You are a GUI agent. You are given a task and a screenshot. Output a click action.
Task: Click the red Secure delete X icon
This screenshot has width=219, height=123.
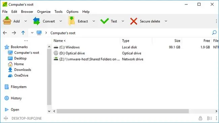click(134, 21)
